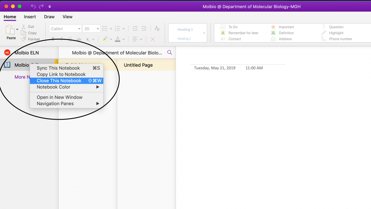This screenshot has width=371, height=209.
Task: Click the Decrease Indent icon
Action: (x=135, y=28)
